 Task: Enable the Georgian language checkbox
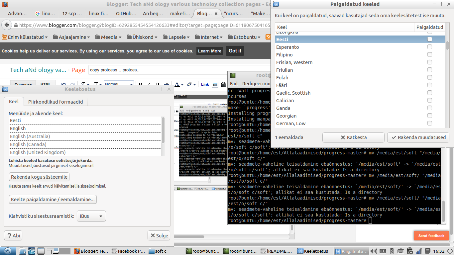tap(429, 116)
